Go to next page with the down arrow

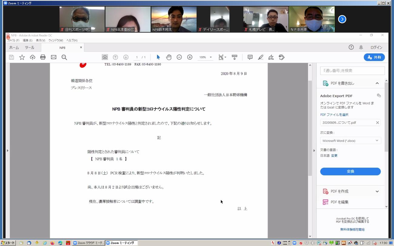[126, 57]
